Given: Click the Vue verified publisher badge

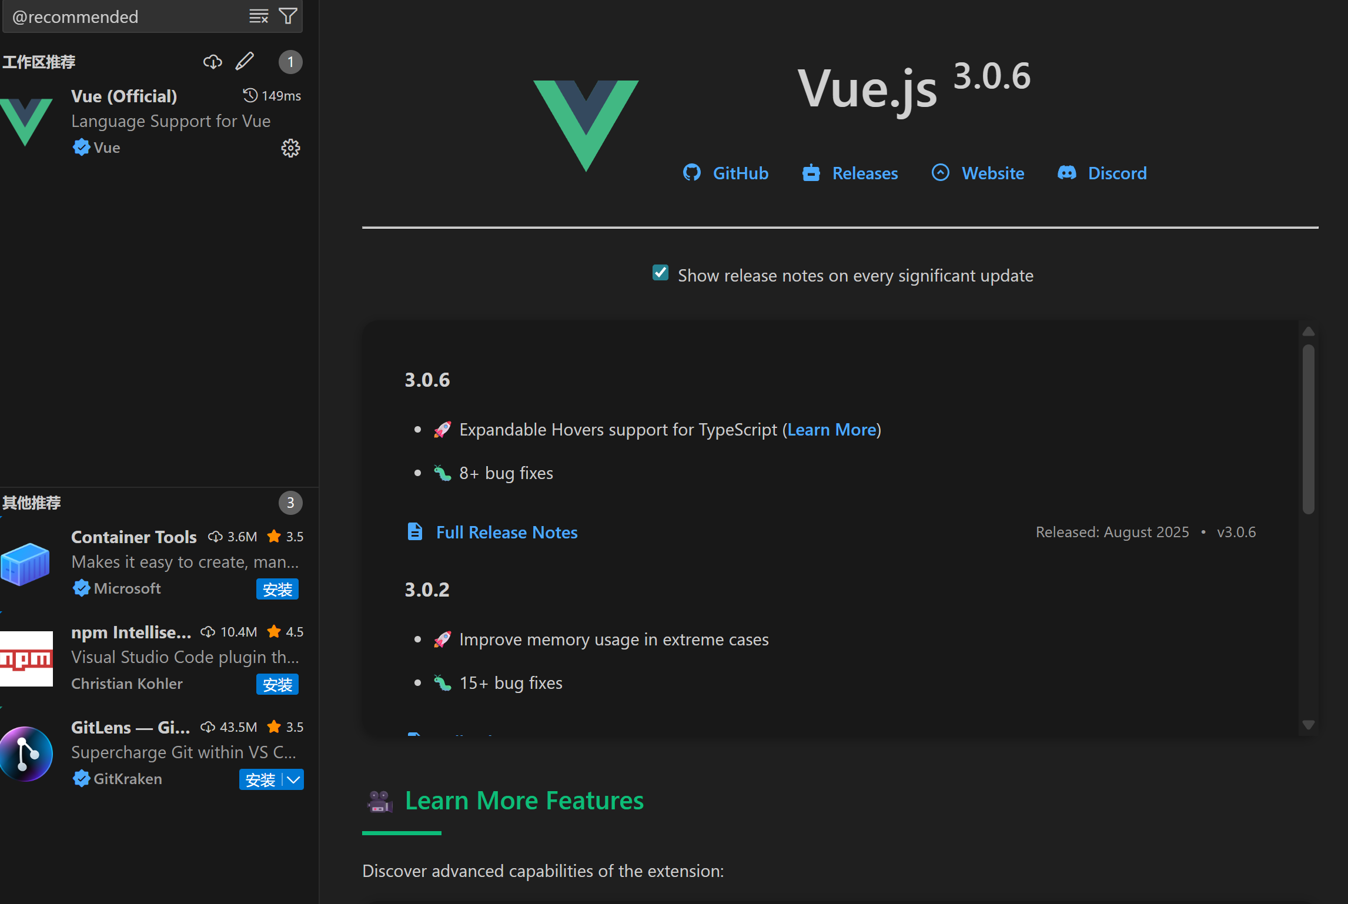Looking at the screenshot, I should (81, 147).
